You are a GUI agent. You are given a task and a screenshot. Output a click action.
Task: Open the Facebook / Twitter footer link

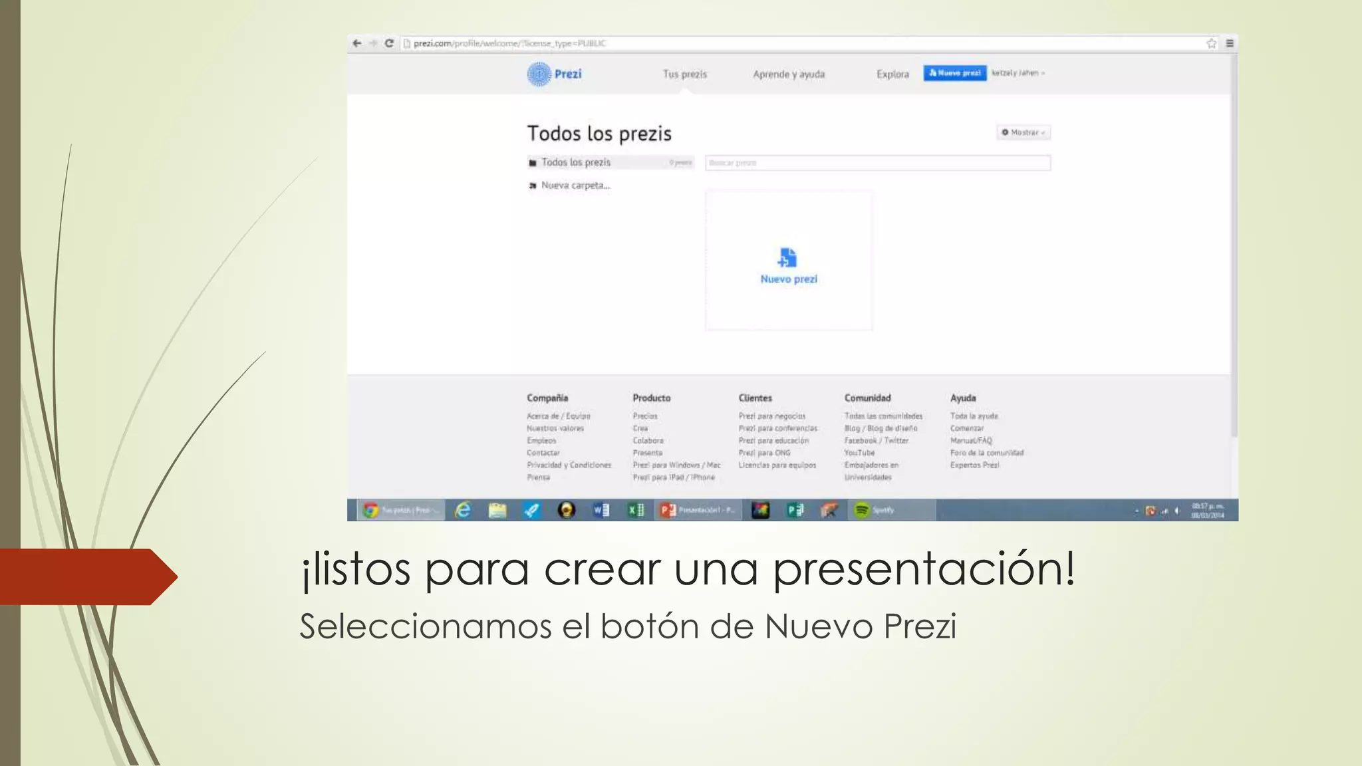click(x=876, y=441)
